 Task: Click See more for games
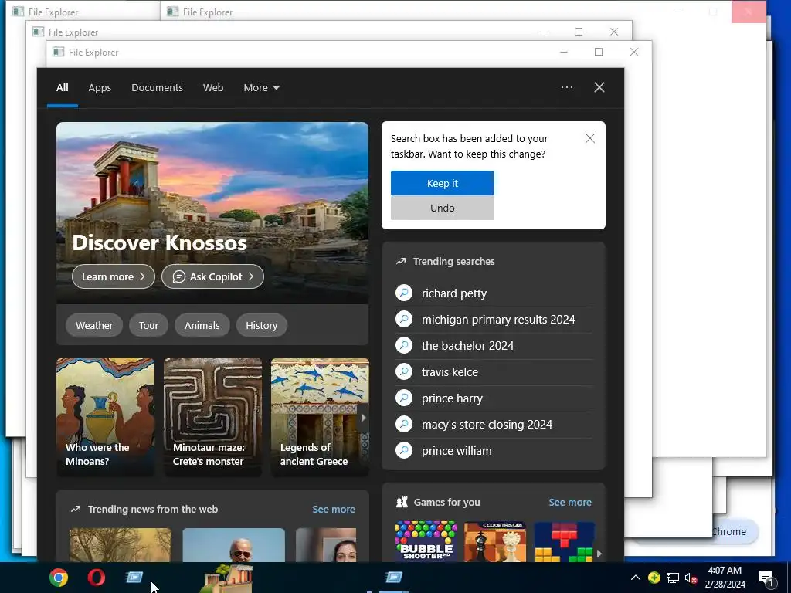coord(570,502)
